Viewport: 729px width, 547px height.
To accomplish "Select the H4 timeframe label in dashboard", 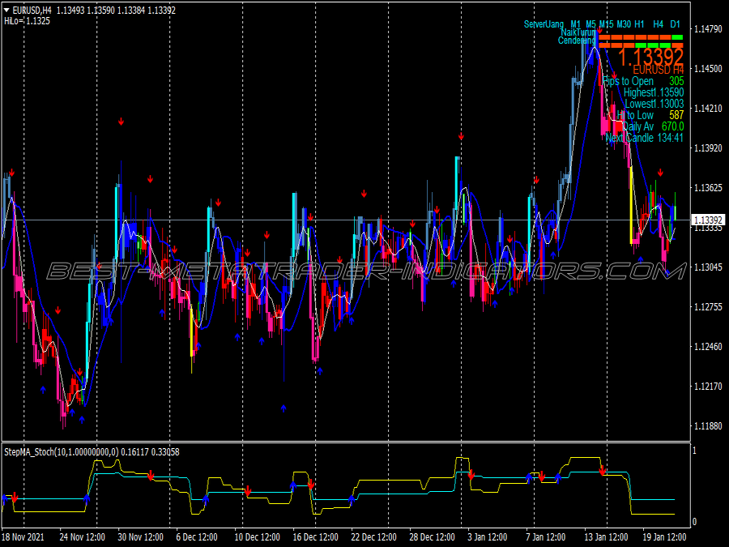I will tap(658, 24).
